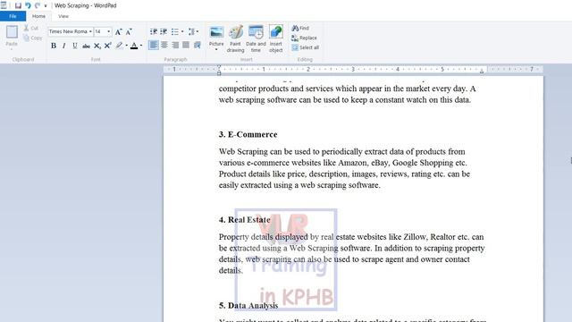The width and height of the screenshot is (572, 322).
Task: Click the Undo arrow in title bar
Action: (28, 5)
